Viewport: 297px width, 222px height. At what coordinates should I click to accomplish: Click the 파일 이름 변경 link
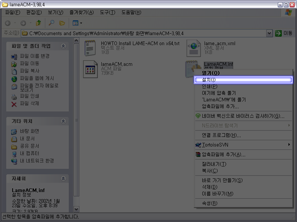(35, 56)
